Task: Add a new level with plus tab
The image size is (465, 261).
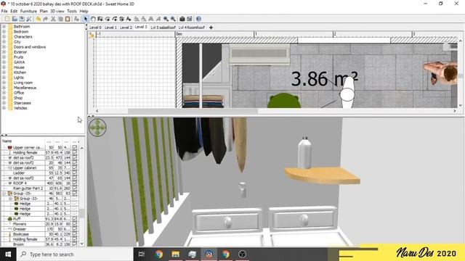Action: tap(211, 28)
